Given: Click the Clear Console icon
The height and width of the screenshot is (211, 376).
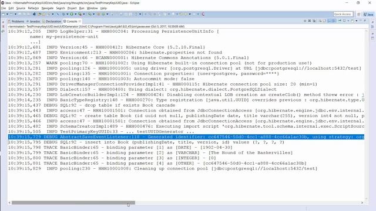Looking at the screenshot, I should tap(321, 21).
